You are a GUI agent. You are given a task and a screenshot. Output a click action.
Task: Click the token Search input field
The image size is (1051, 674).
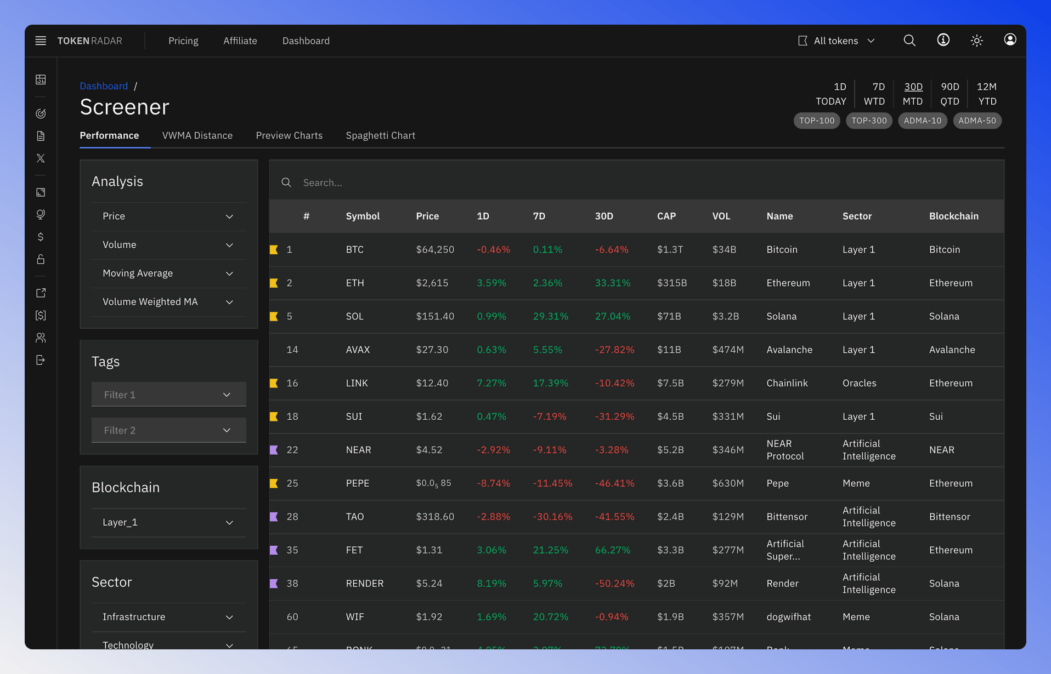(x=636, y=182)
